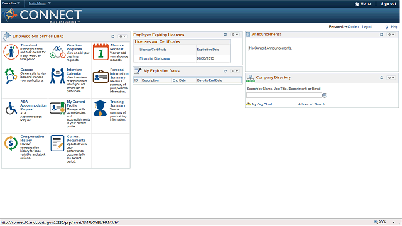Open the zoom level dropdown arrow
Viewport: 402px width, 226px height.
click(394, 222)
